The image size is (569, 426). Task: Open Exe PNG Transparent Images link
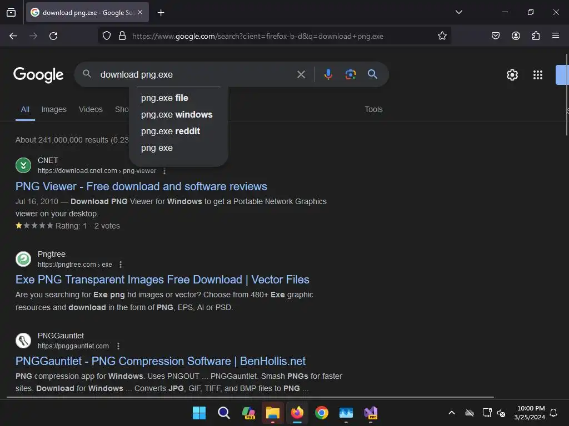click(x=162, y=280)
